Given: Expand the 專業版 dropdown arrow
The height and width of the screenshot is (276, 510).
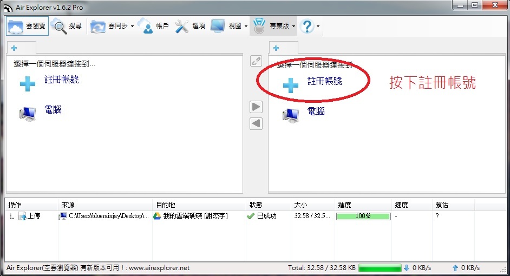Looking at the screenshot, I should (293, 26).
